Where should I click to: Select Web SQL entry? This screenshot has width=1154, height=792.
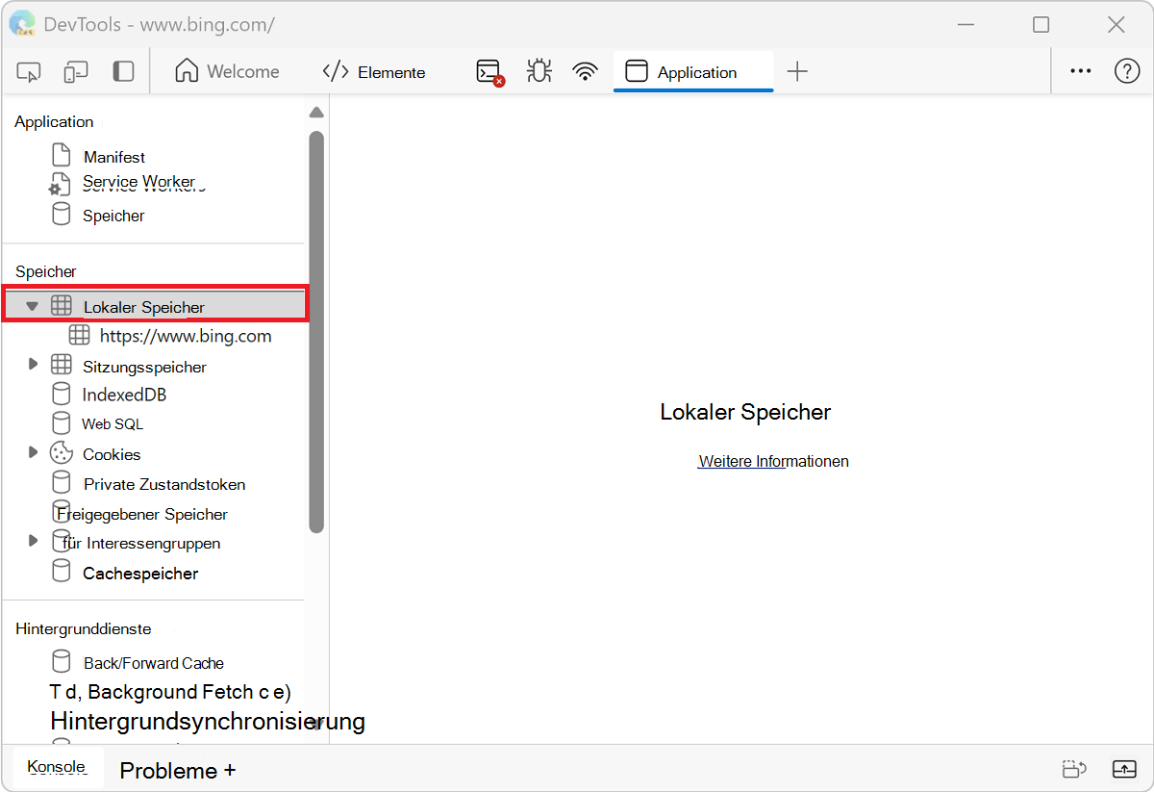(113, 423)
